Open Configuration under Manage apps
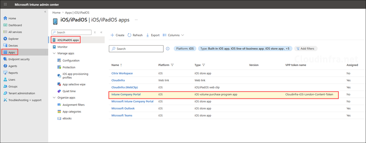366x143 pixels. point(71,61)
